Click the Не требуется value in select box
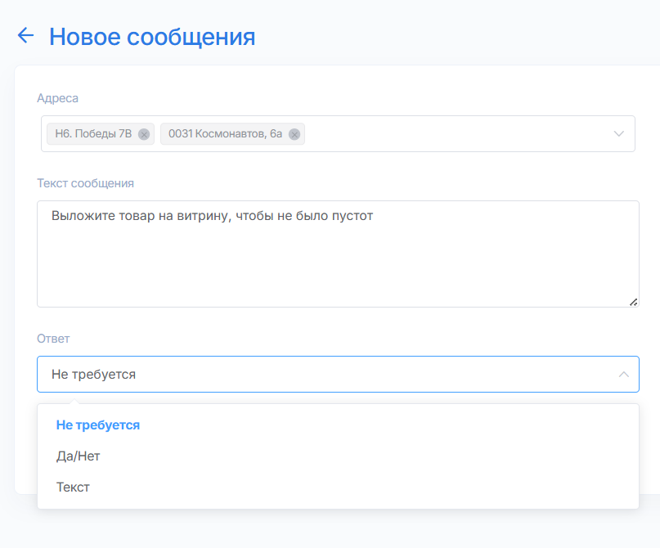The height and width of the screenshot is (548, 660). [93, 374]
